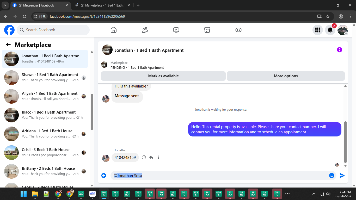This screenshot has height=200, width=356.
Task: Open volume control in system tray
Action: (328, 194)
